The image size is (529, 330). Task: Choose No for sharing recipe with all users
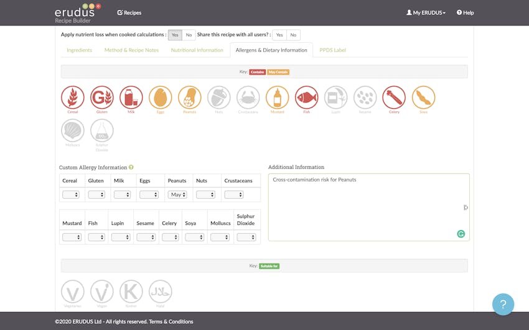[293, 35]
